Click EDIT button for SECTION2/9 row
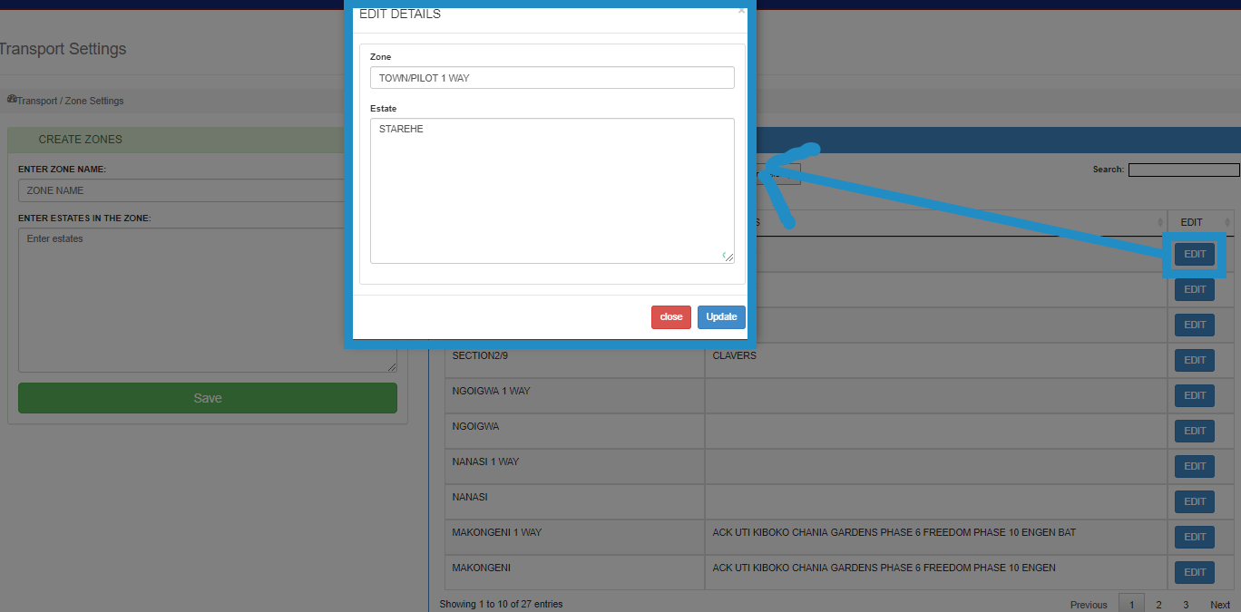 (1194, 361)
